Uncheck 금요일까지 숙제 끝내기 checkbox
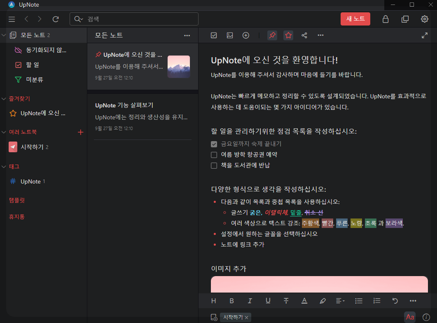 pos(214,144)
